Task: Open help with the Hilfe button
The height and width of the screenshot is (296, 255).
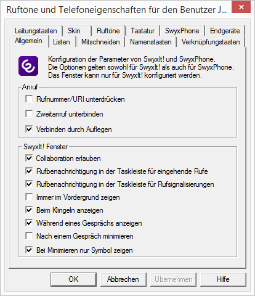Action: tap(223, 279)
